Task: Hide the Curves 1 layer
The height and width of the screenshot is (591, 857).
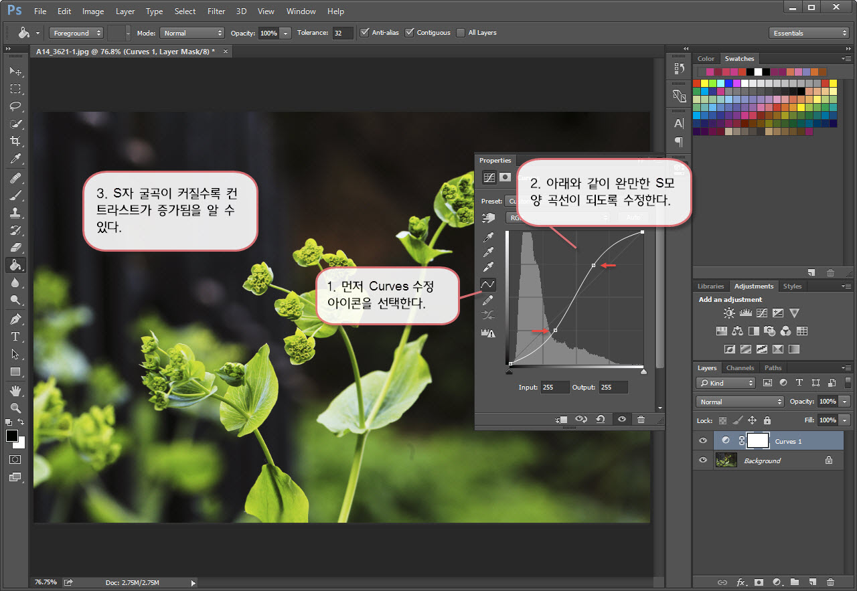Action: [x=702, y=440]
